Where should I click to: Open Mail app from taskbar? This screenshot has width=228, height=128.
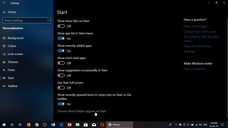[x=94, y=125]
